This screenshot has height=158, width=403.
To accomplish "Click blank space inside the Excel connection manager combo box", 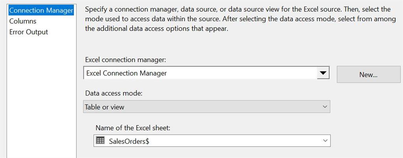I will tap(242, 73).
